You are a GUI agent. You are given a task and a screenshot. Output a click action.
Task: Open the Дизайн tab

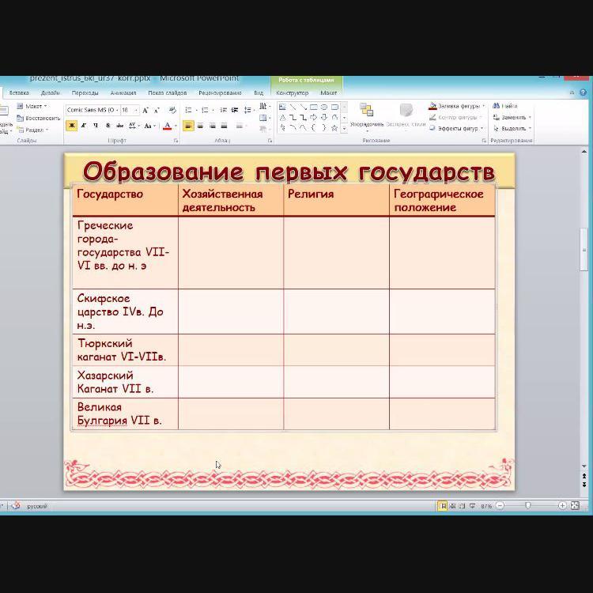coord(51,93)
